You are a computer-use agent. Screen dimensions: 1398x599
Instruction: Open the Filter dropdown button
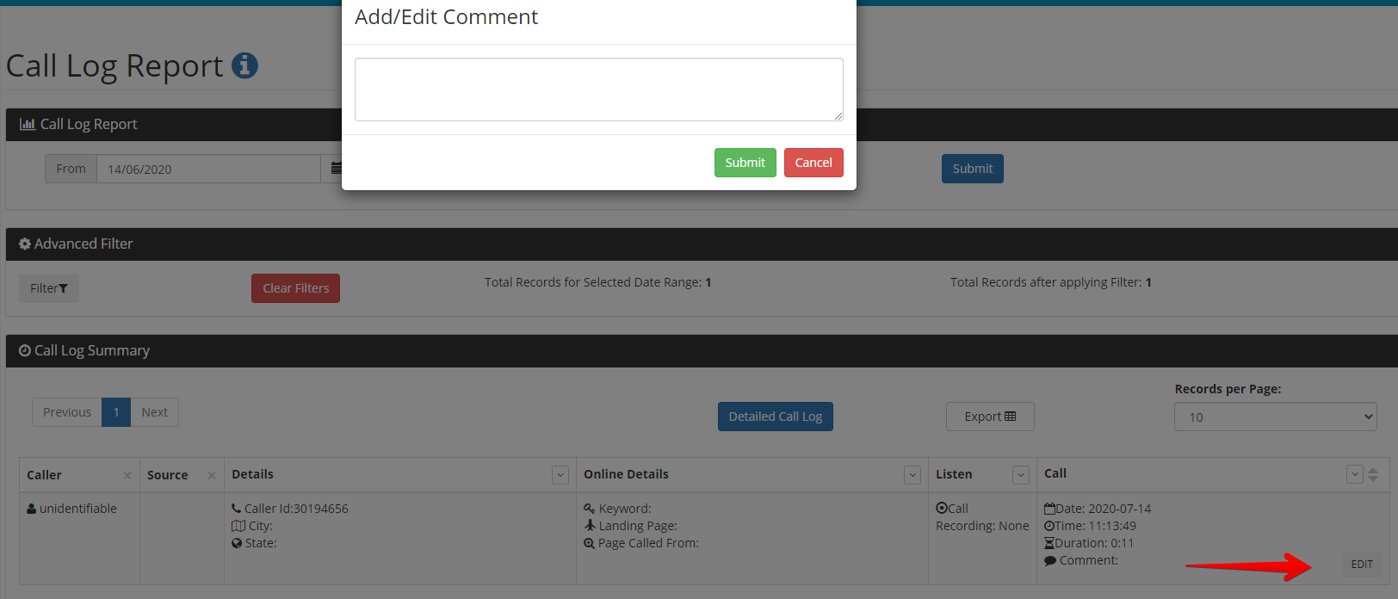[x=49, y=288]
